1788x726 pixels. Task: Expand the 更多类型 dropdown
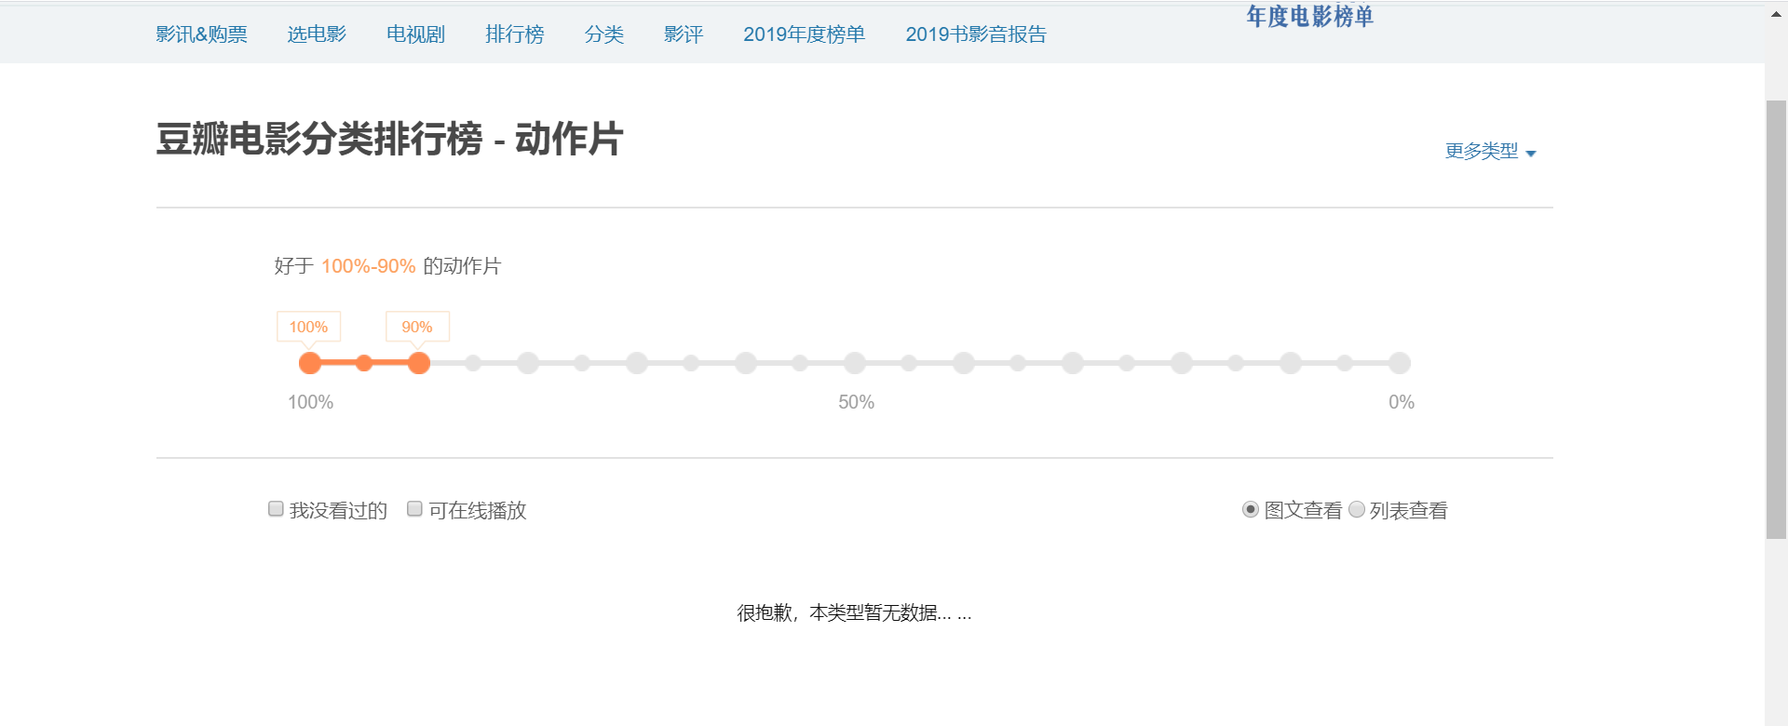[x=1490, y=151]
